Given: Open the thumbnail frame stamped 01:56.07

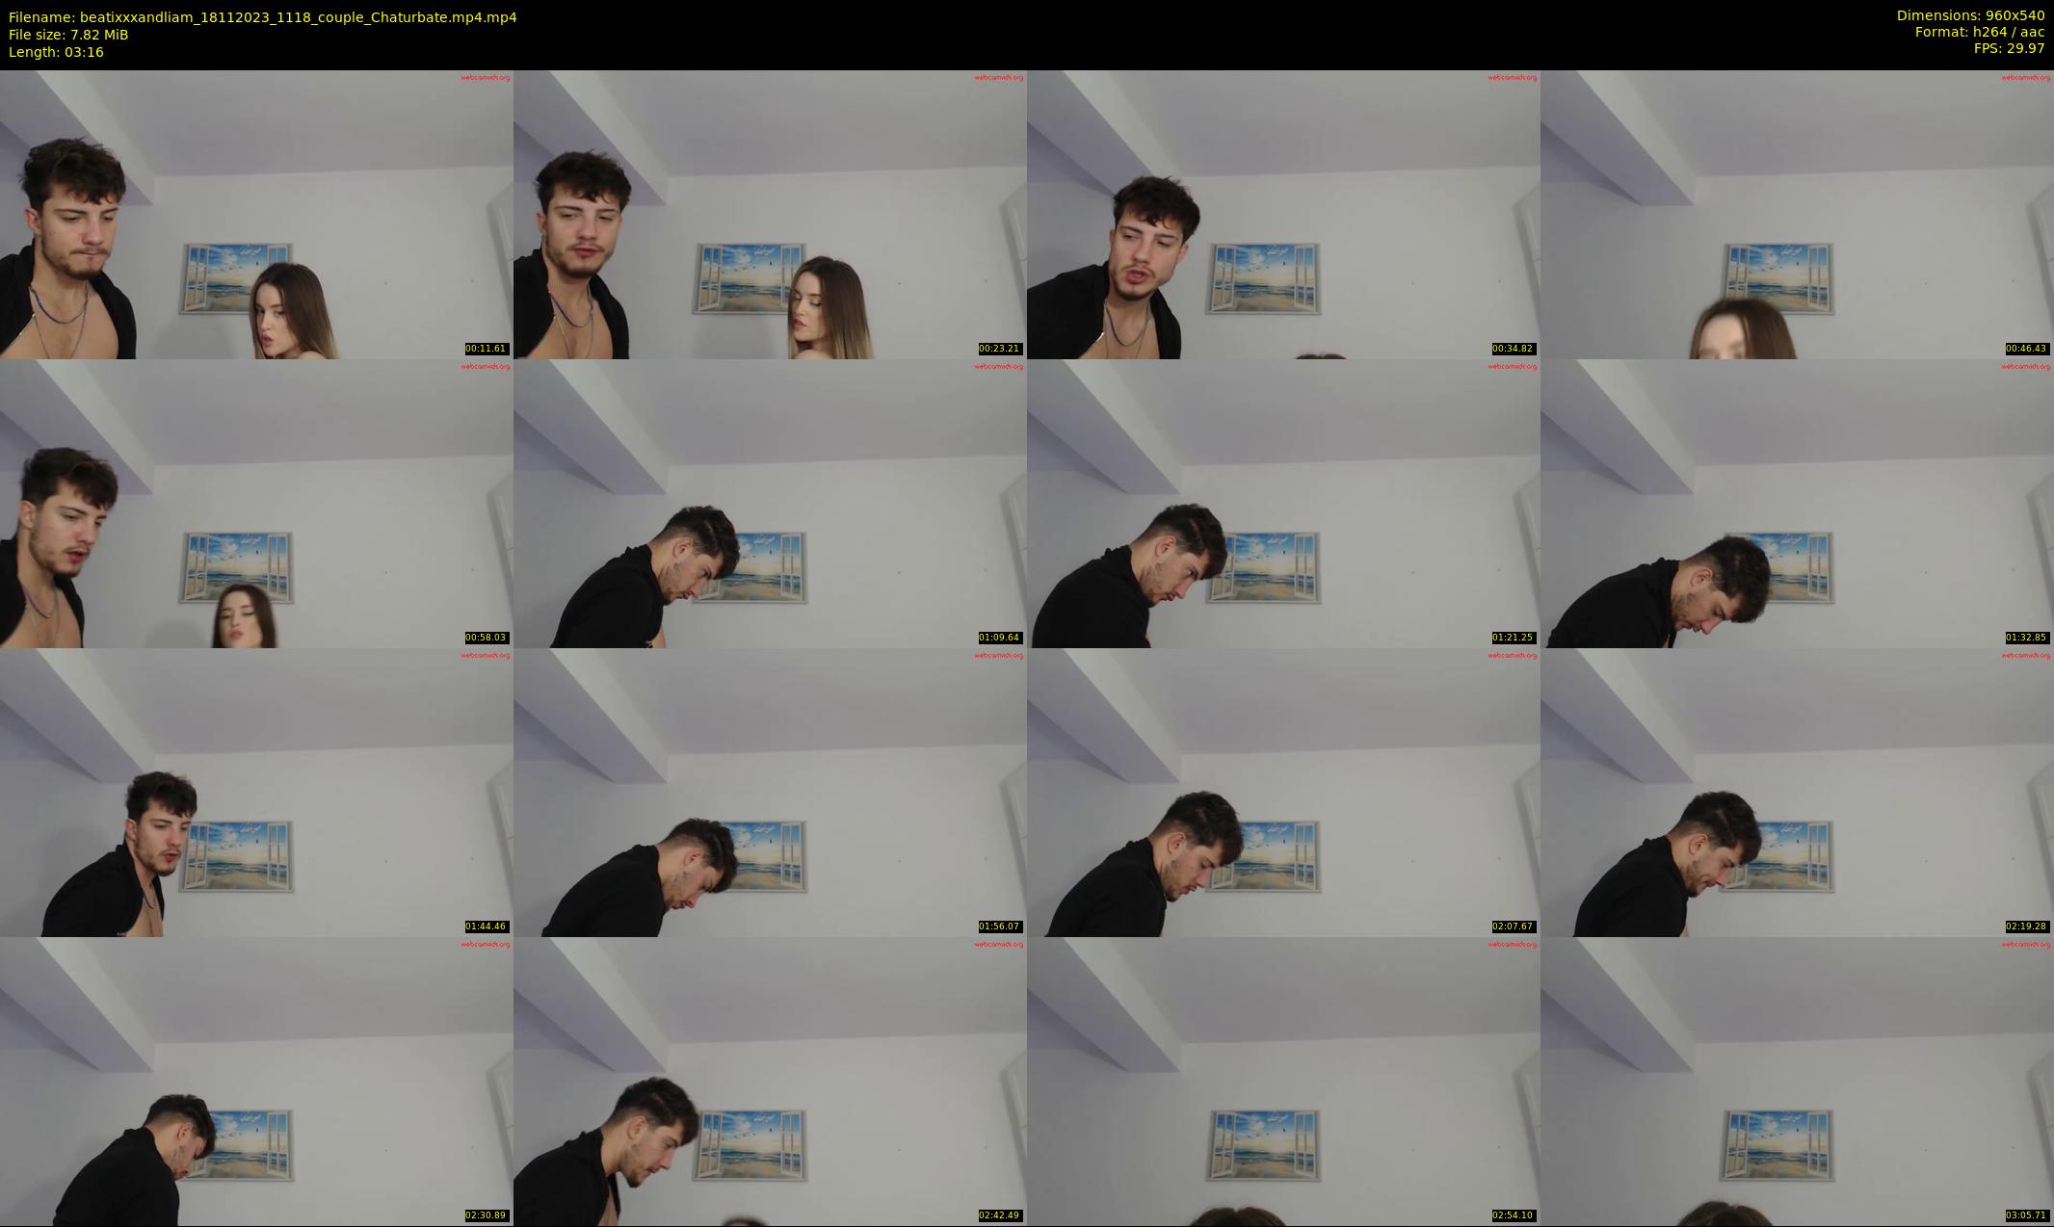Looking at the screenshot, I should [770, 792].
